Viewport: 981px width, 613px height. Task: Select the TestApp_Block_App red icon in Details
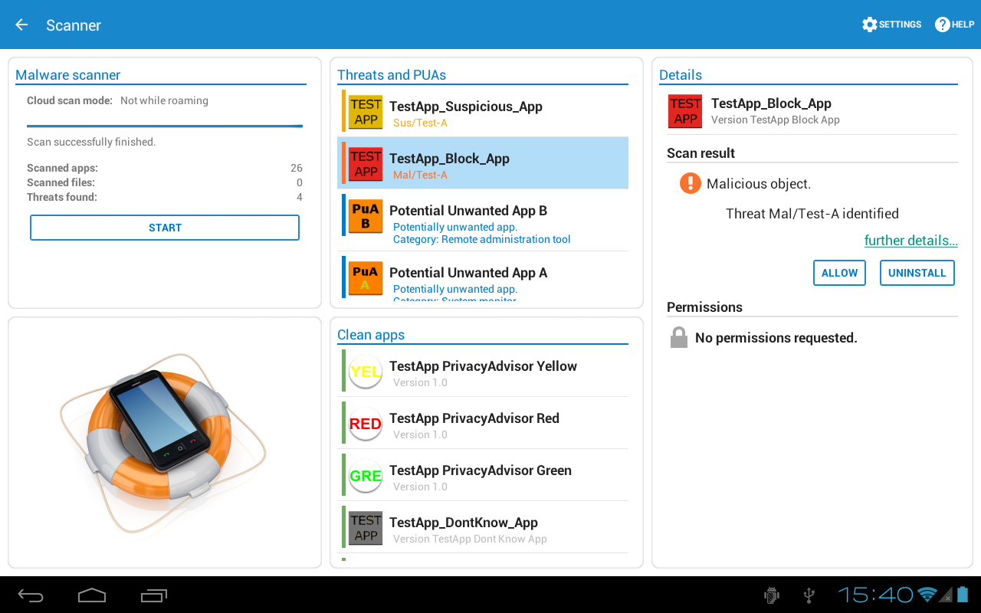[684, 111]
